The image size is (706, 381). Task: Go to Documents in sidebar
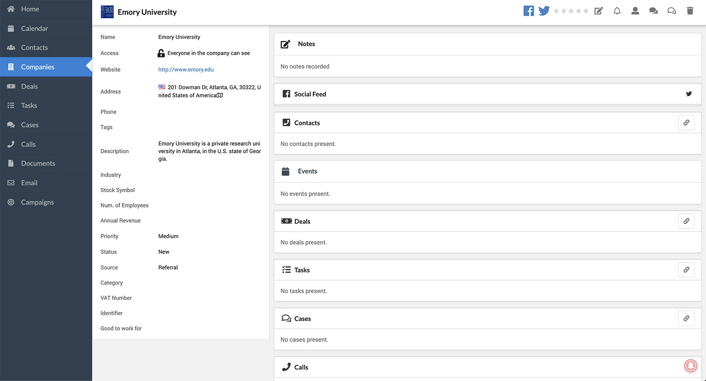[46, 163]
